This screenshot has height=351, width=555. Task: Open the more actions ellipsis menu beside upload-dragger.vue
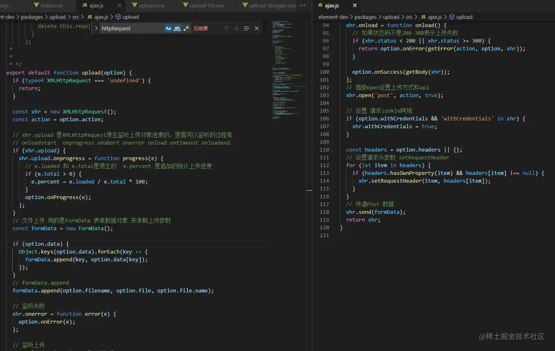(302, 6)
